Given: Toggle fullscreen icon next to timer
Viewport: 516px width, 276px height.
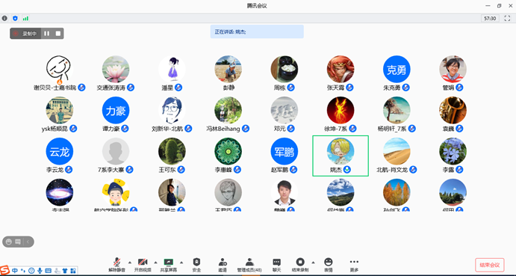Looking at the screenshot, I should 507,19.
